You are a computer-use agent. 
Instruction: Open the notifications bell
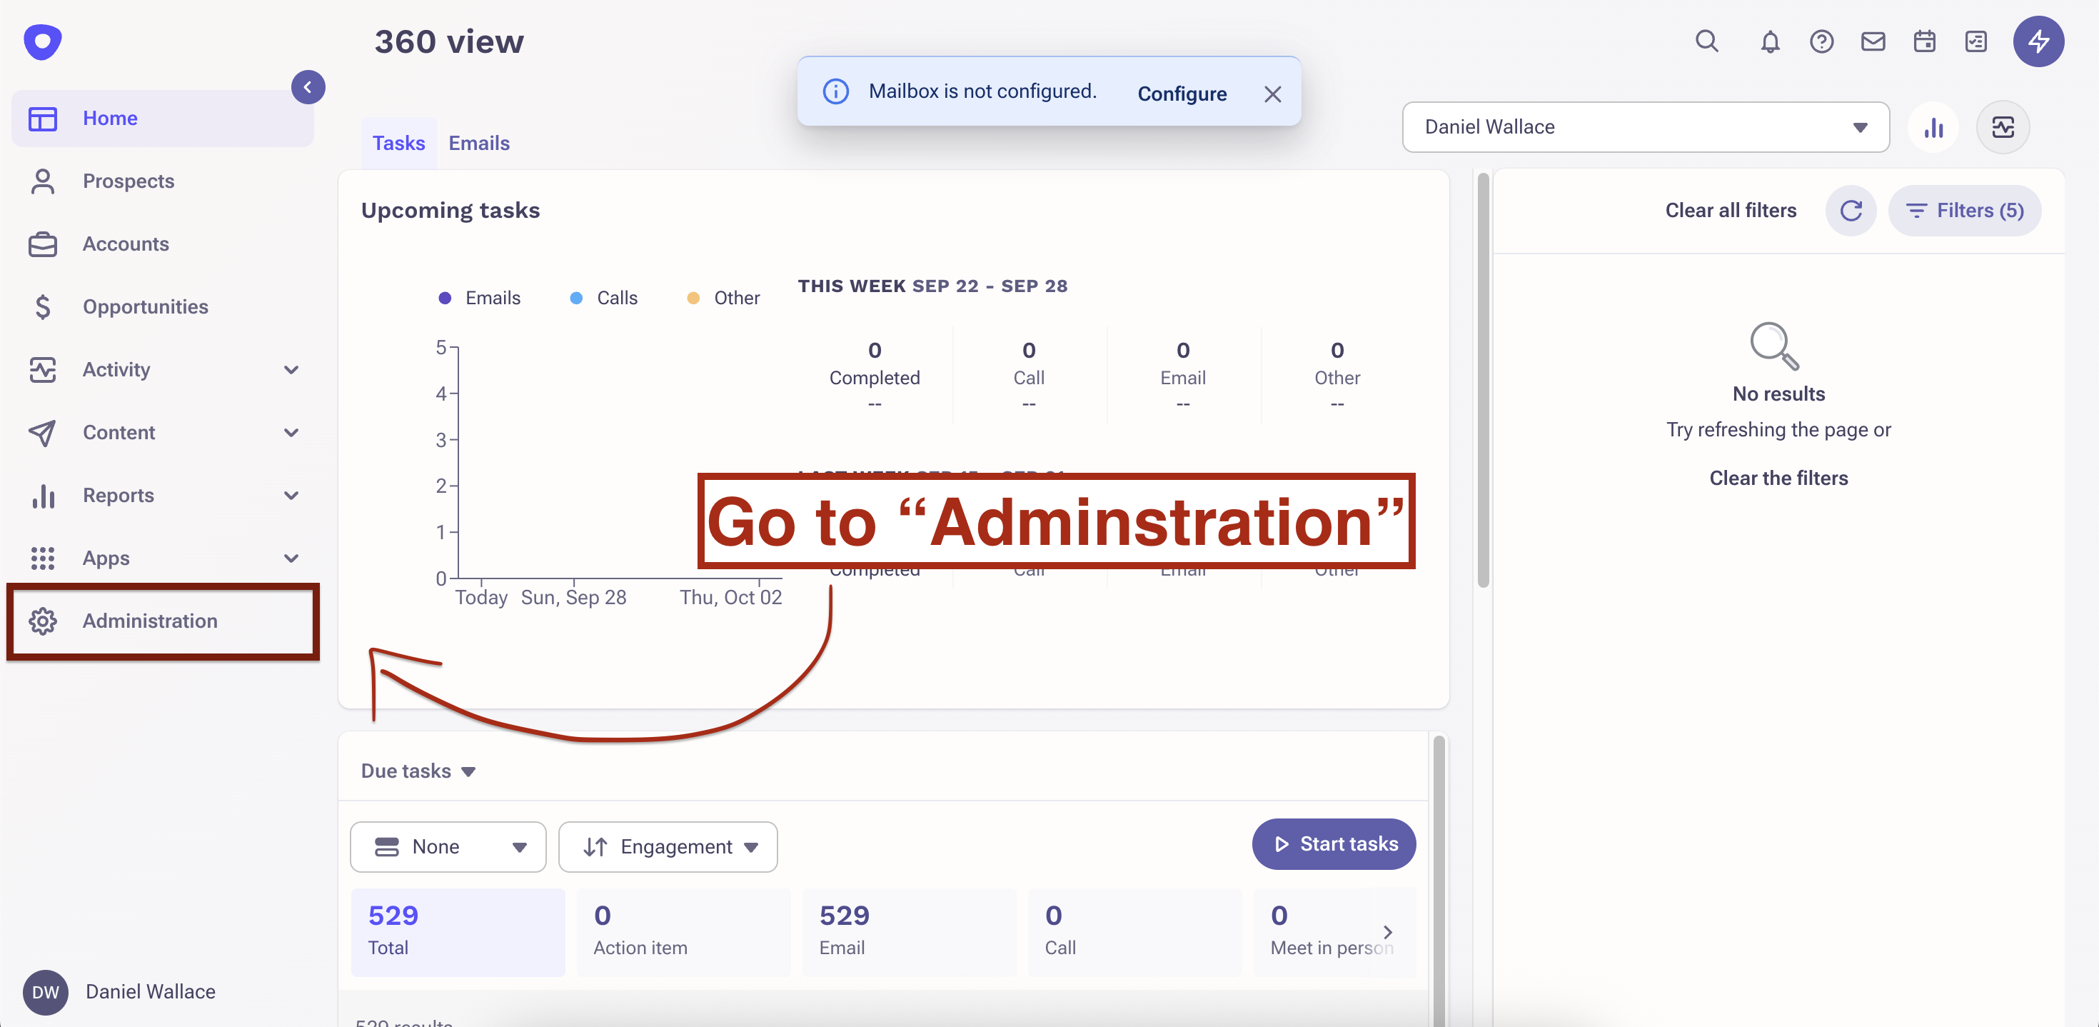coord(1769,41)
